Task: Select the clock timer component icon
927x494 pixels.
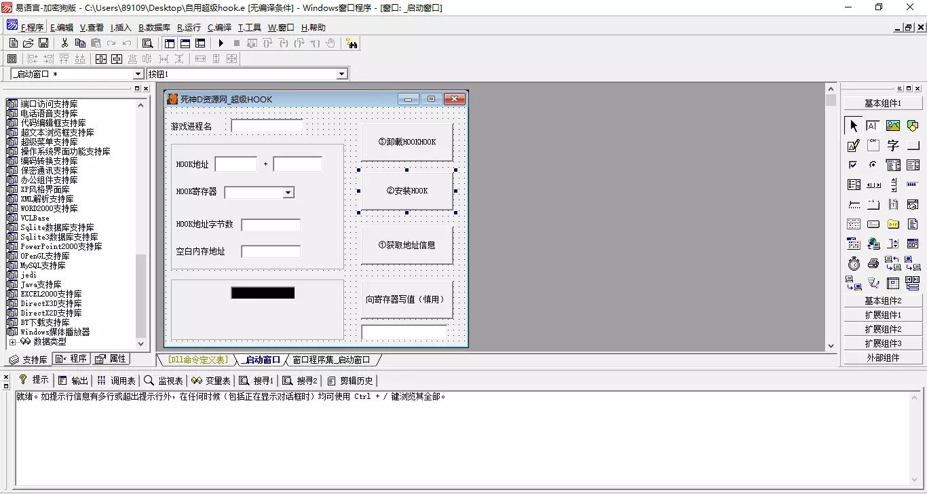Action: click(x=854, y=263)
